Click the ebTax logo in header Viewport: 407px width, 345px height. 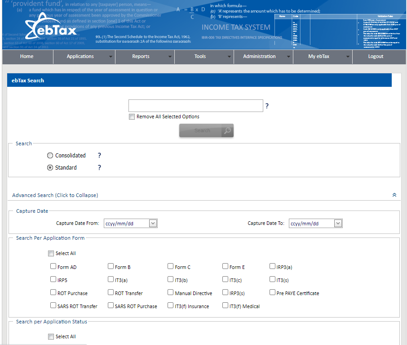coord(51,27)
